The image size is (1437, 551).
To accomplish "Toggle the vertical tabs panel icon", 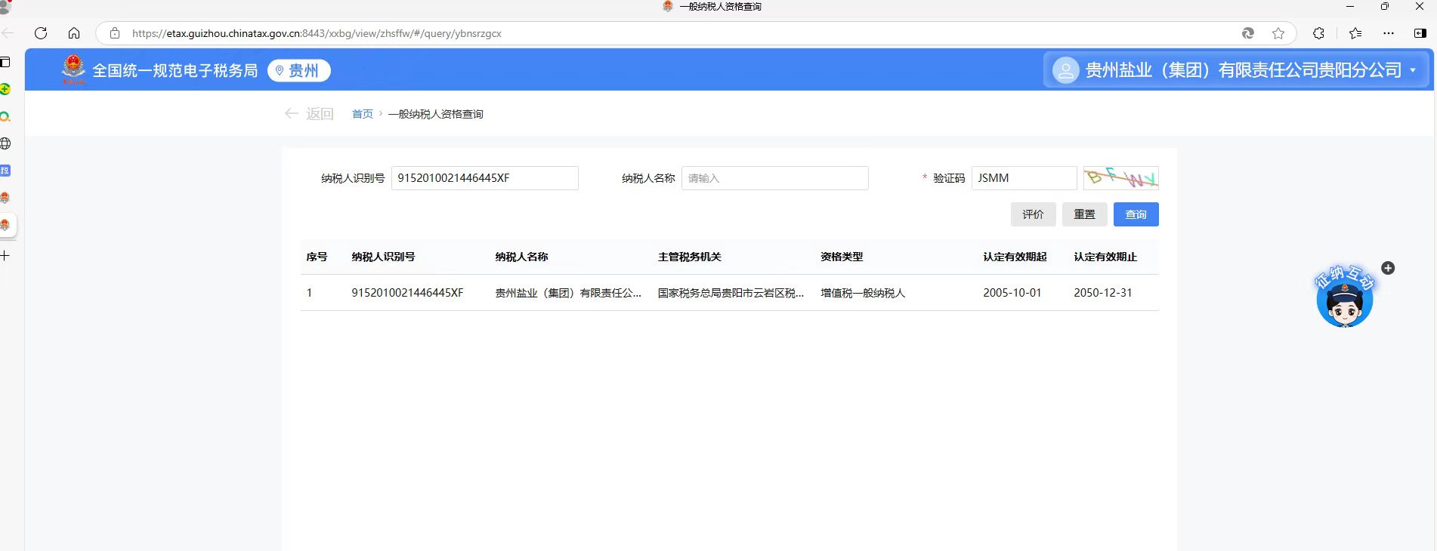I will tap(5, 62).
